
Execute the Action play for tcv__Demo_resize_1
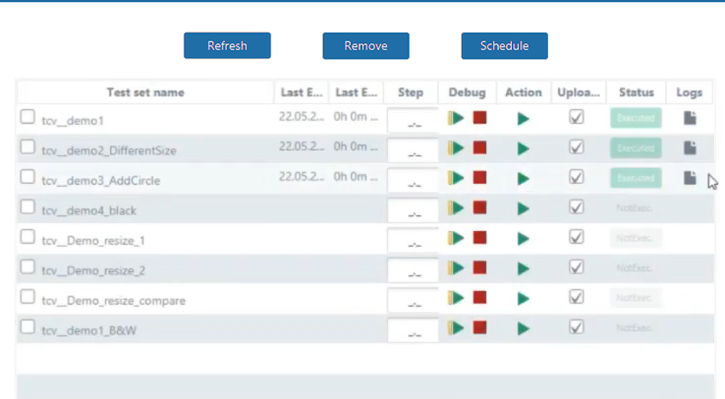tap(523, 239)
